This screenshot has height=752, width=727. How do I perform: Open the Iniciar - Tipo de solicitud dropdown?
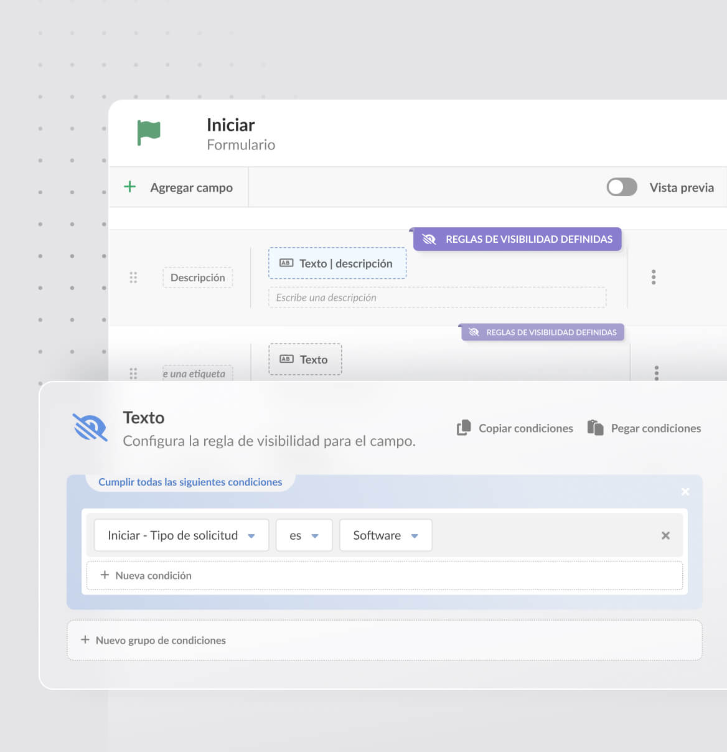click(181, 535)
